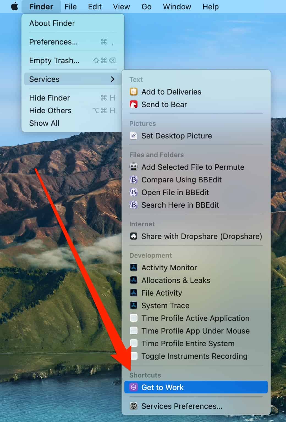Click the Set Desktop Picture icon
Viewport: 286px width, 422px height.
point(134,136)
